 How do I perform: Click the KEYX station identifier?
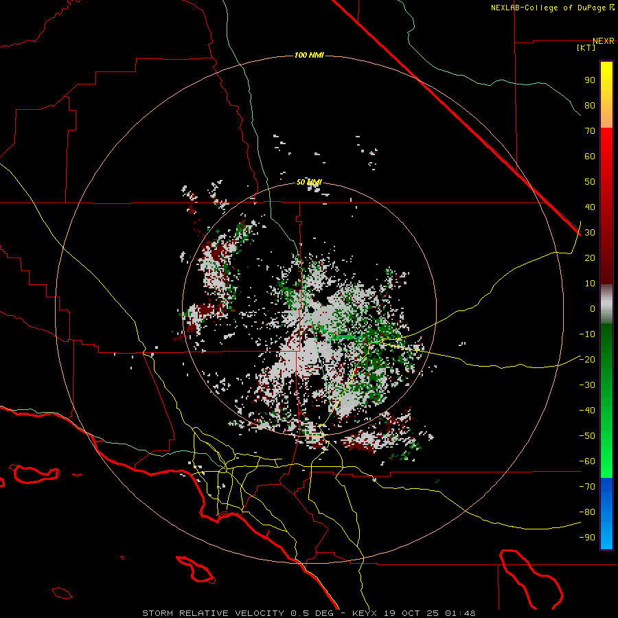pyautogui.click(x=365, y=613)
